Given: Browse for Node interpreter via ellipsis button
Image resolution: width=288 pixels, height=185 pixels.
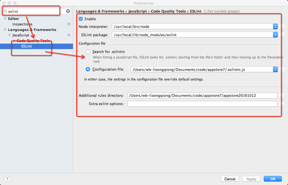Looking at the screenshot, I should pyautogui.click(x=282, y=27).
